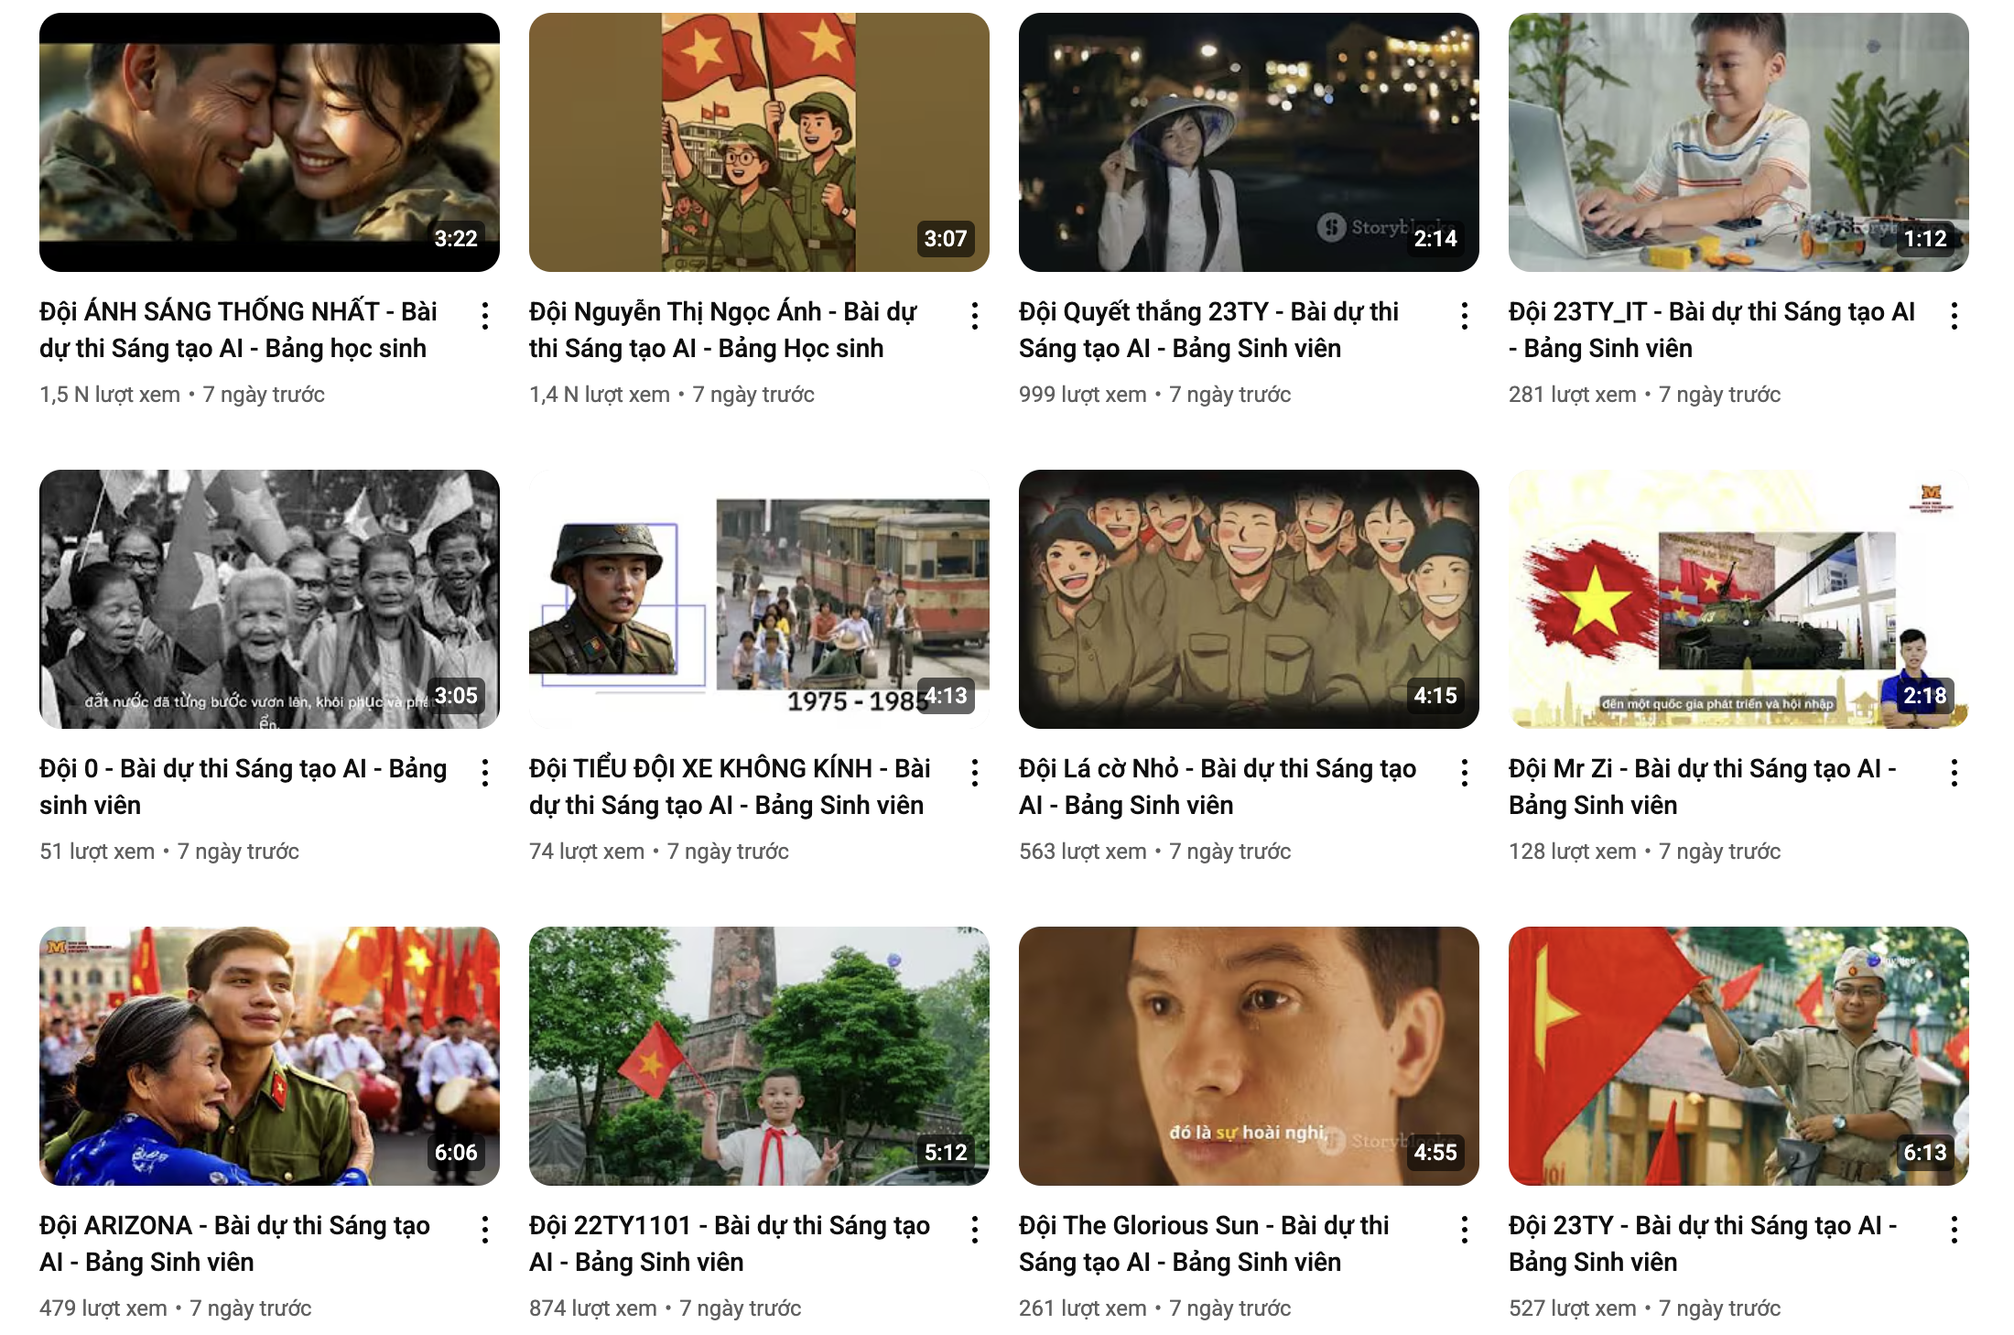Open the Đội ÁNH SÁNG THỐNG NHẤT video title
2014x1335 pixels.
click(238, 330)
